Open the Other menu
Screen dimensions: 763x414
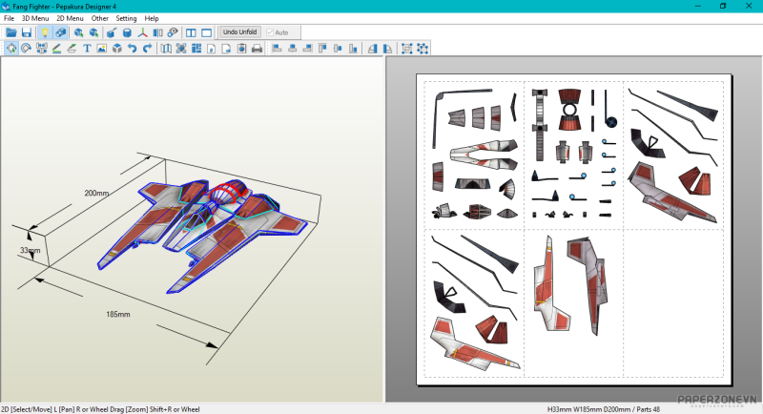coord(99,18)
